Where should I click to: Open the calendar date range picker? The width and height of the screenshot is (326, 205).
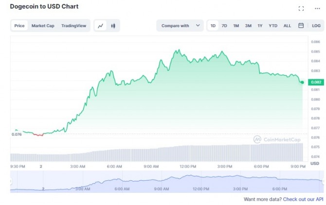[x=301, y=26]
